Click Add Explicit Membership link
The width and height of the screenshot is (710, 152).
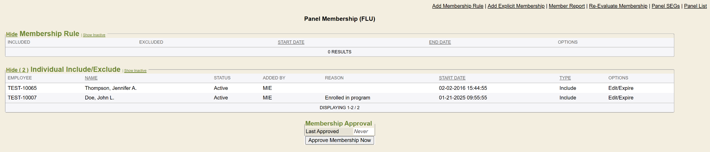516,6
